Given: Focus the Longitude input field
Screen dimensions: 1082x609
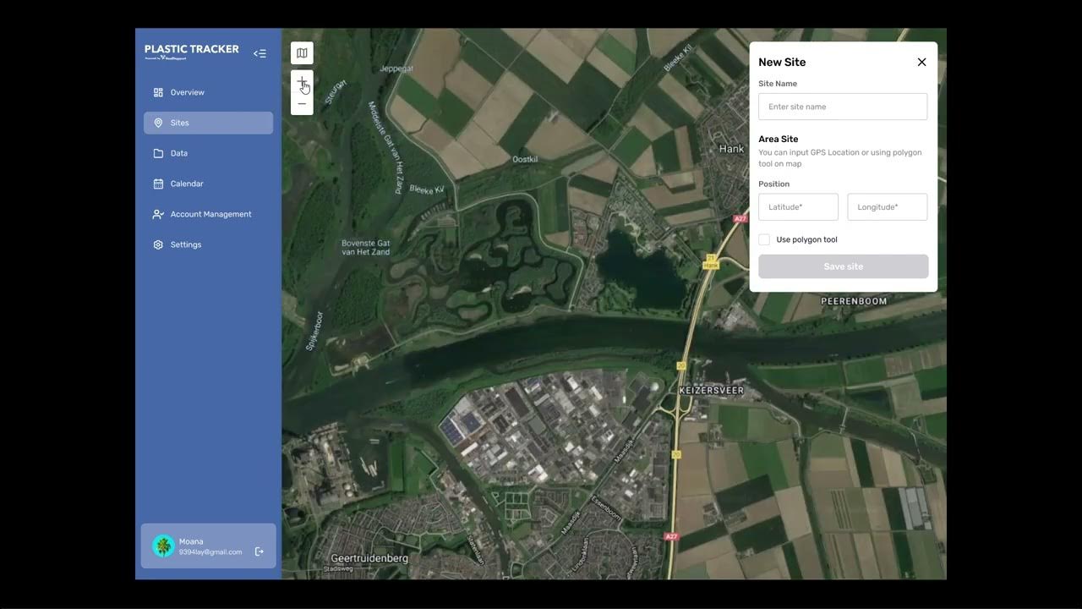Looking at the screenshot, I should point(888,207).
